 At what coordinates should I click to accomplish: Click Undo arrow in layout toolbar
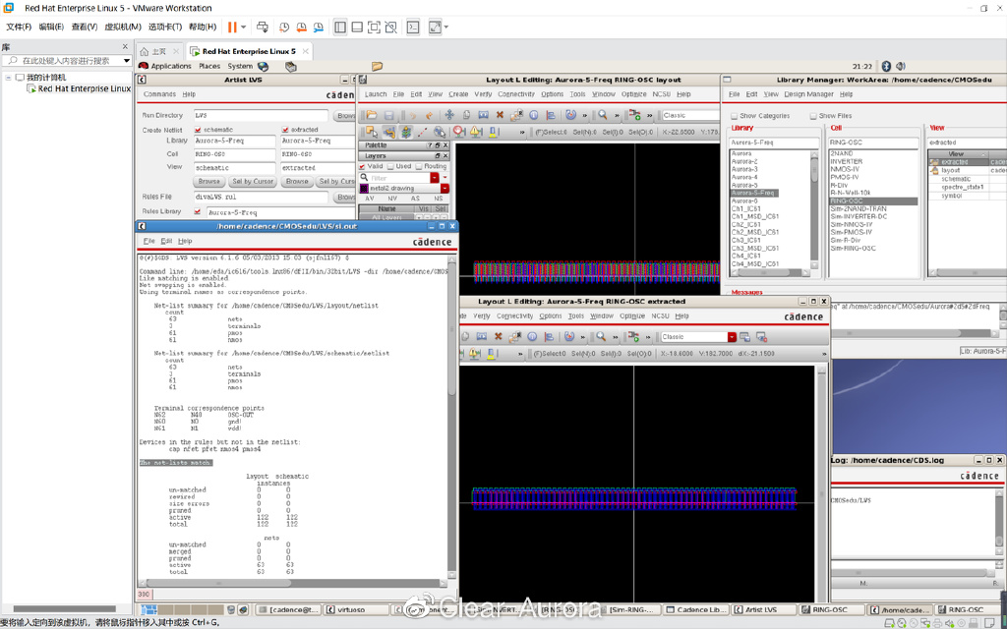click(x=412, y=116)
